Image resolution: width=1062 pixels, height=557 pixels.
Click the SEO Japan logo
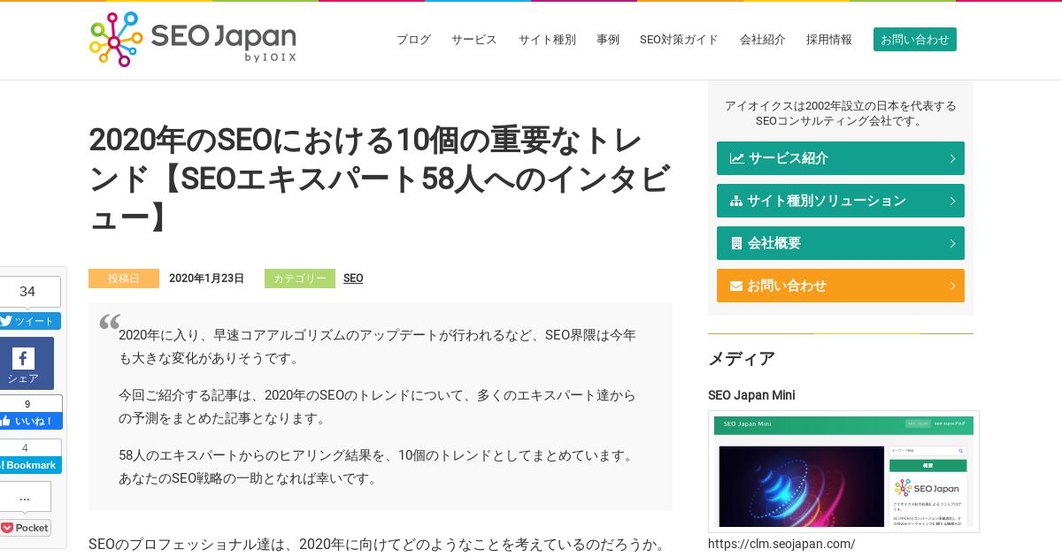(193, 40)
